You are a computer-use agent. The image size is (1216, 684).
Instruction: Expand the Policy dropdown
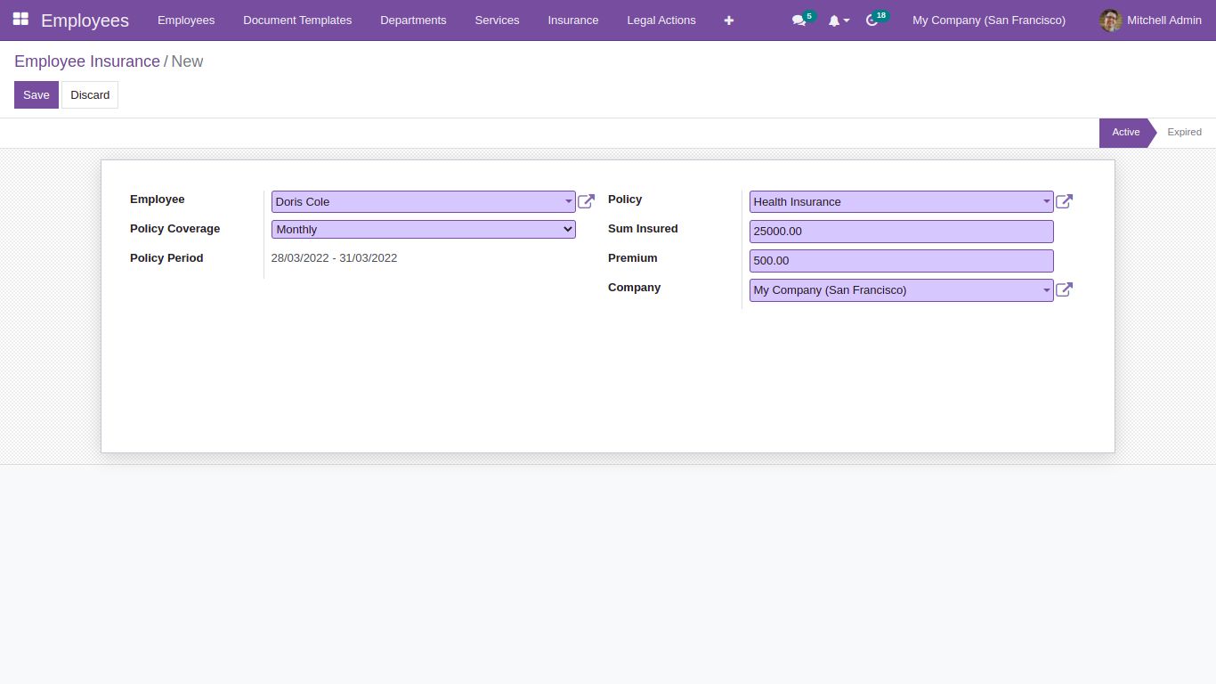[1047, 201]
